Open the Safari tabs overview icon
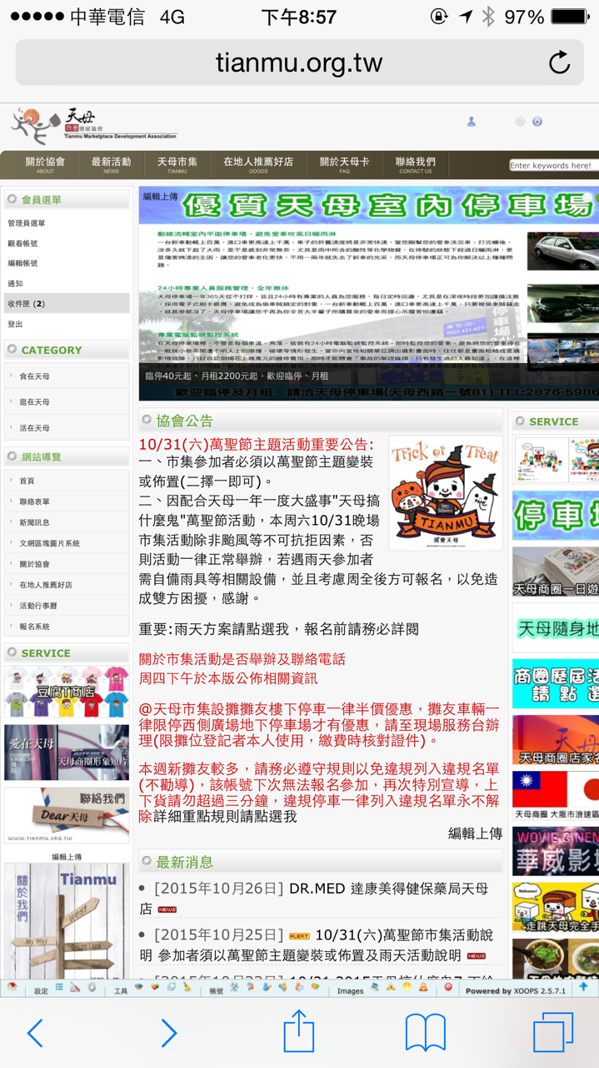Image resolution: width=599 pixels, height=1068 pixels. pos(552,1033)
